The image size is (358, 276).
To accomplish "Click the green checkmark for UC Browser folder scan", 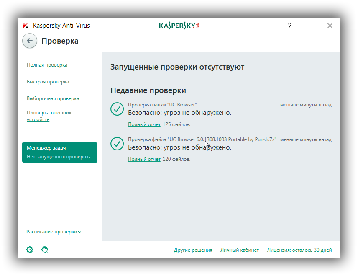I will pos(117,109).
